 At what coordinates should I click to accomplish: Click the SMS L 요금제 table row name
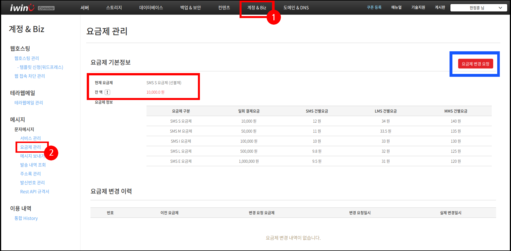(181, 151)
